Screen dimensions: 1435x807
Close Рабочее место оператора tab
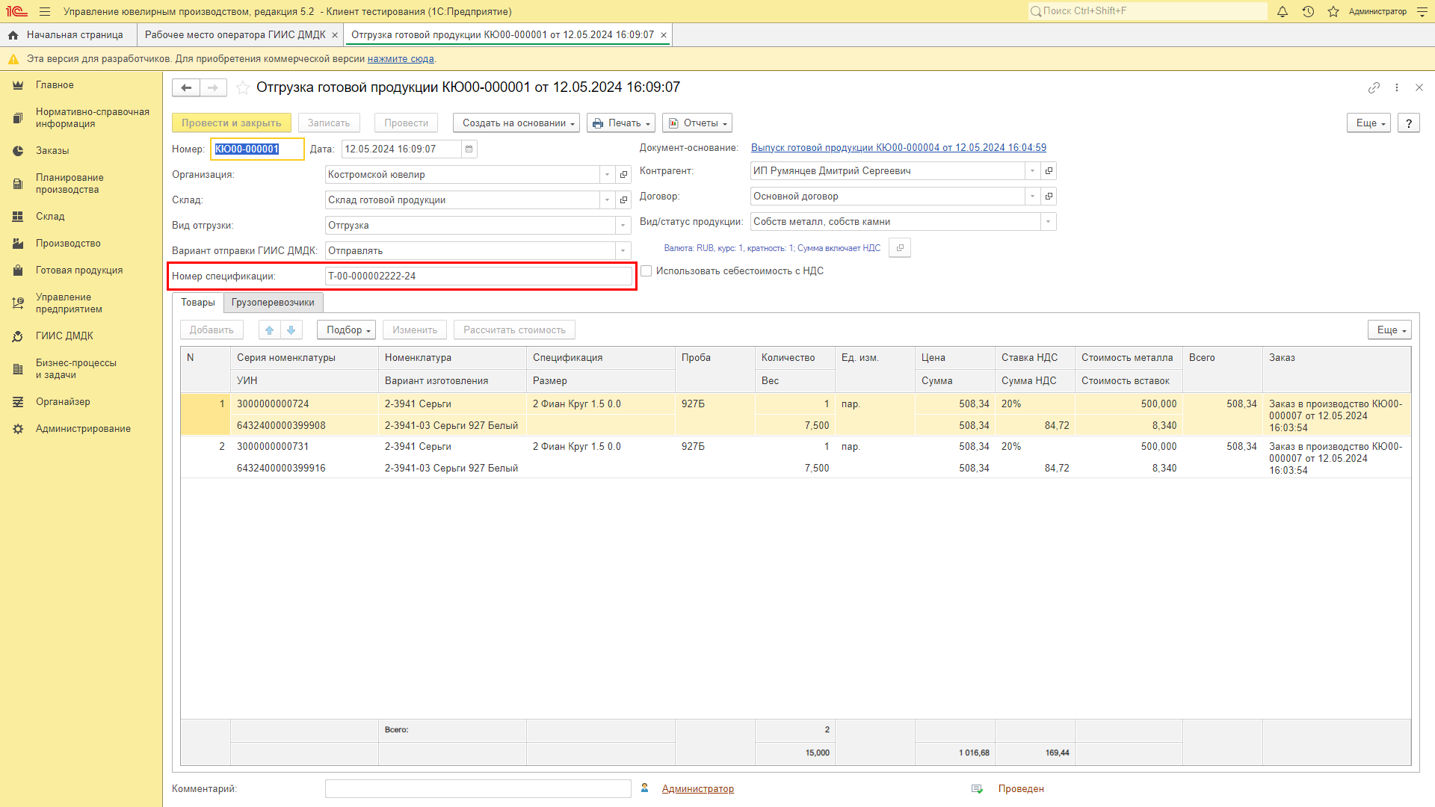[335, 35]
